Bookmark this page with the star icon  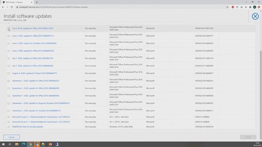click(227, 7)
